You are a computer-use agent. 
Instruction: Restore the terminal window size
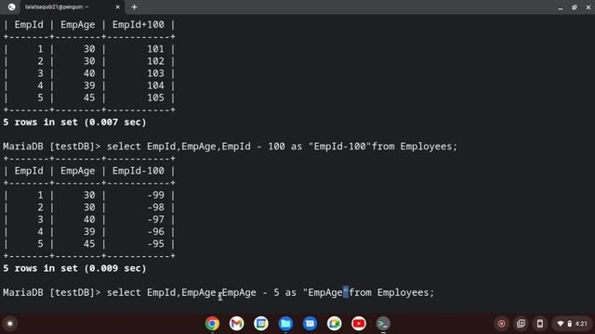pyautogui.click(x=575, y=7)
